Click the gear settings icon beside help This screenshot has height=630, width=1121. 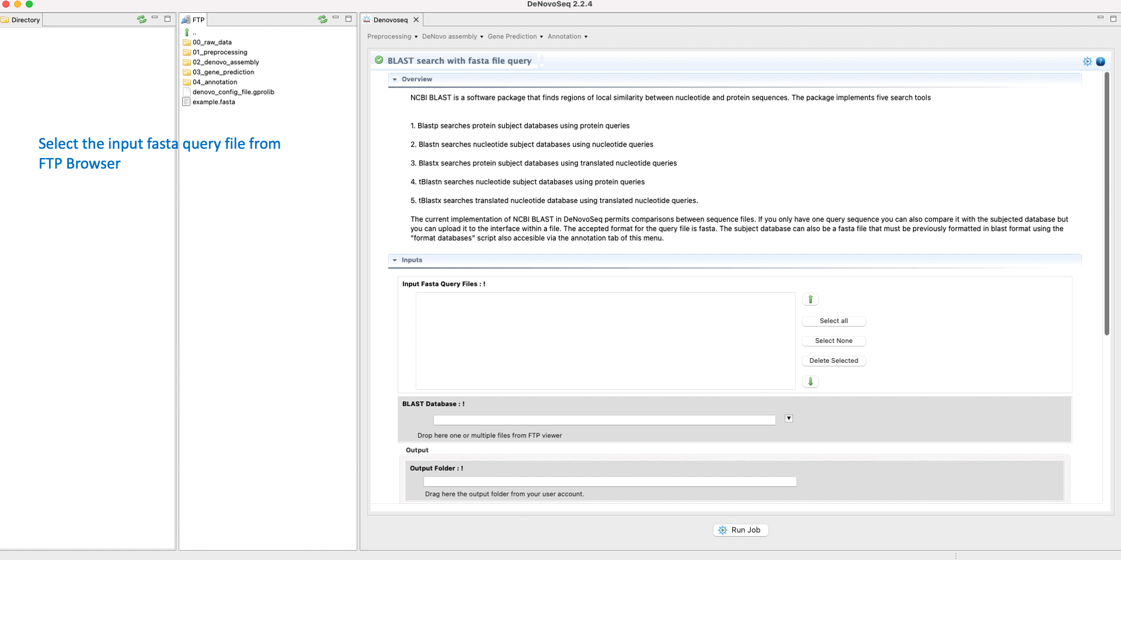1087,61
